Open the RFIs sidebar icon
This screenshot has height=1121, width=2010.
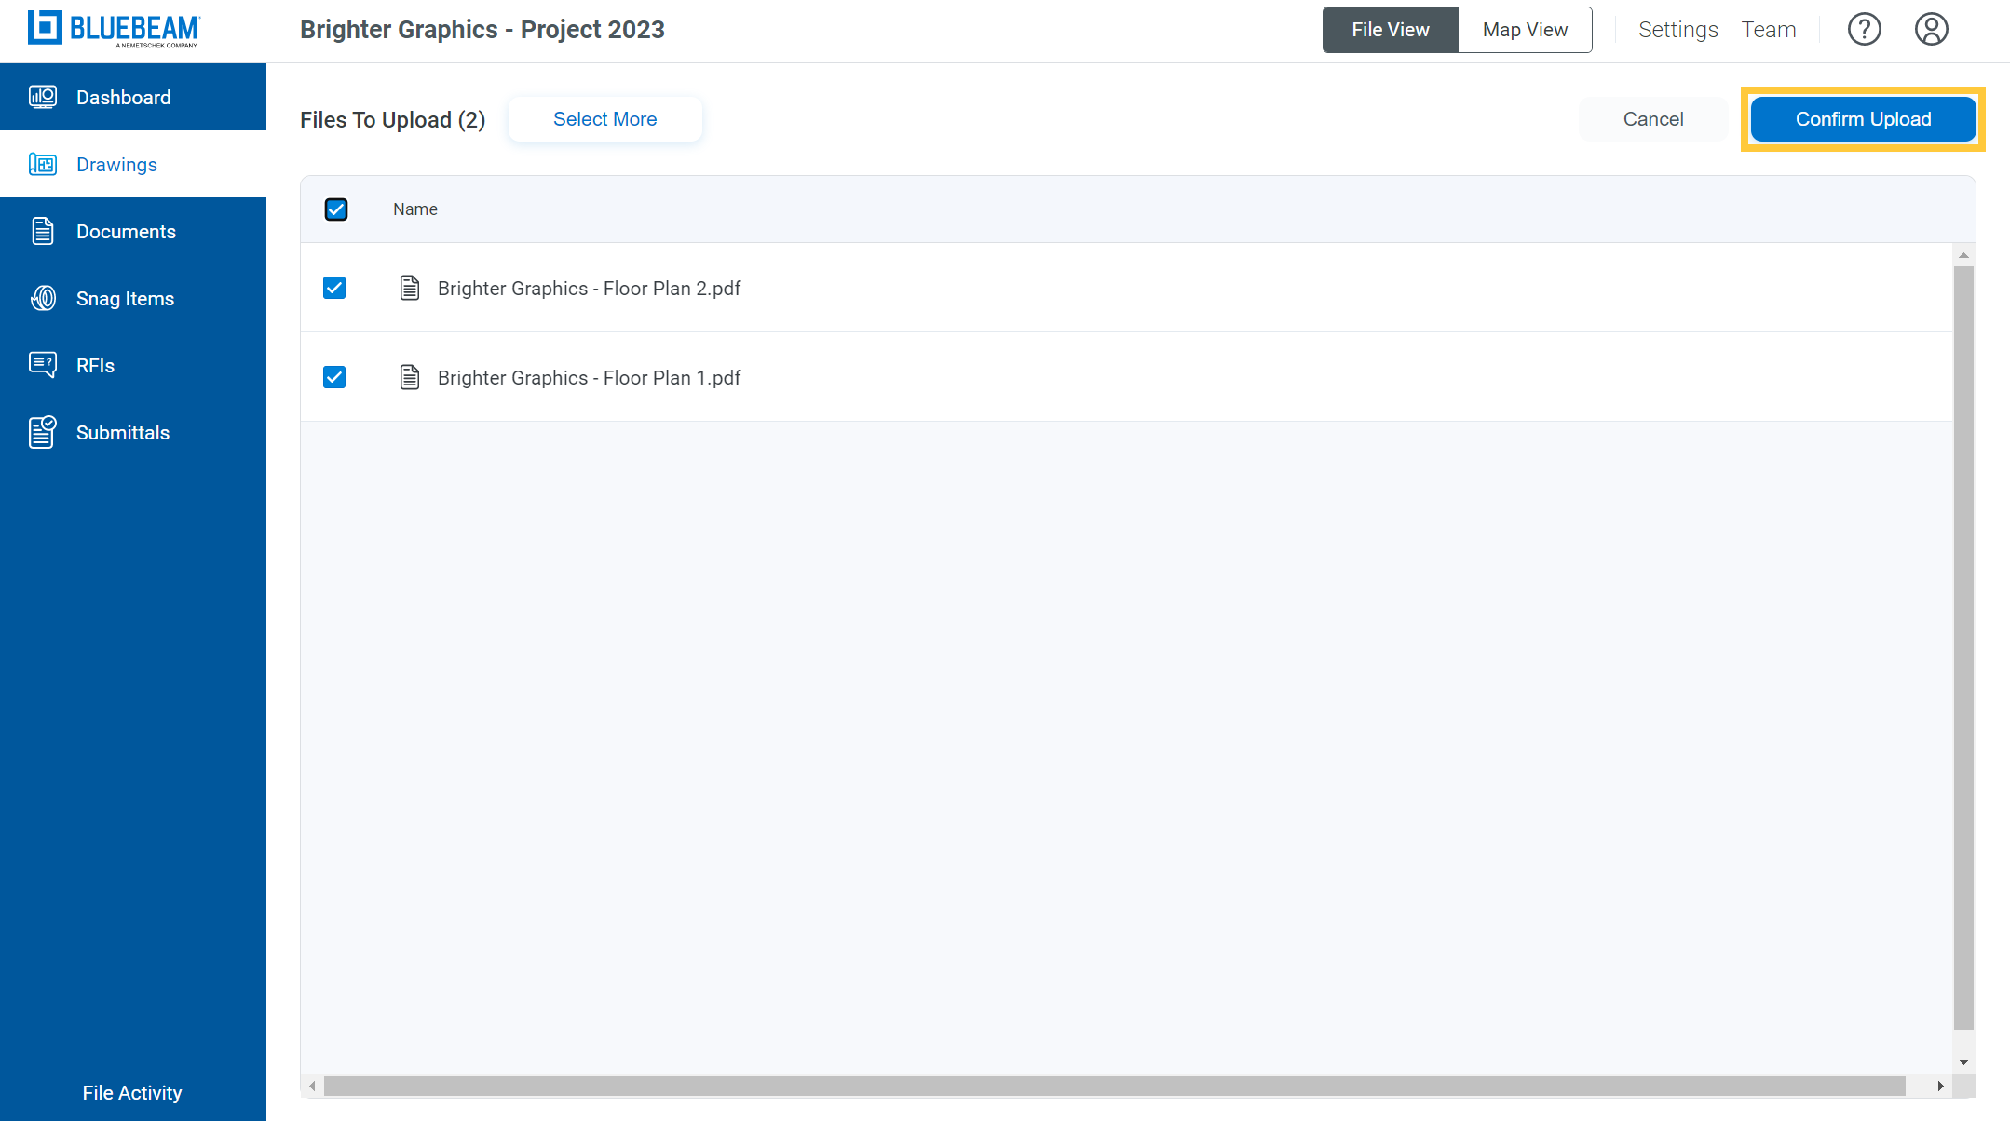43,365
